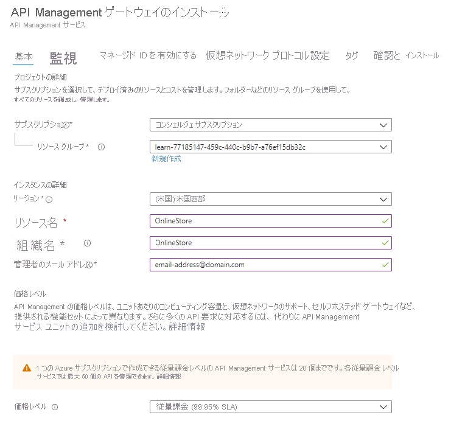This screenshot has width=451, height=429.
Task: Open the 確認と インストール tab
Action: [x=406, y=55]
